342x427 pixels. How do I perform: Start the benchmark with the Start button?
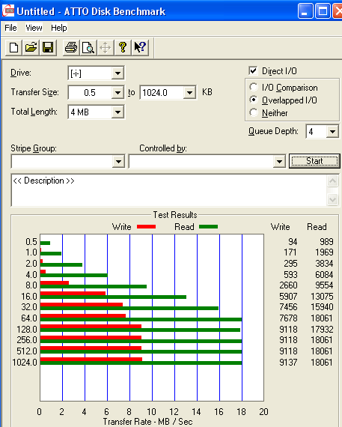[x=314, y=161]
